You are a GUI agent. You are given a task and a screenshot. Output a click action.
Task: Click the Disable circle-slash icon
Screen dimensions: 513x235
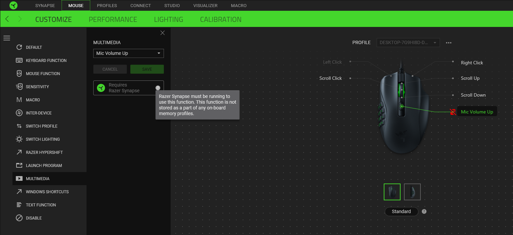[19, 218]
